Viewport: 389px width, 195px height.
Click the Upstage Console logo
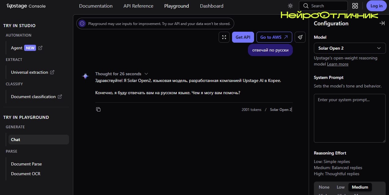(26, 6)
